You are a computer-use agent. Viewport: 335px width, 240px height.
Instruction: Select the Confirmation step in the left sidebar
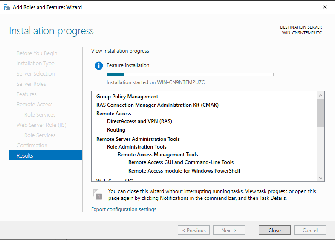point(32,145)
